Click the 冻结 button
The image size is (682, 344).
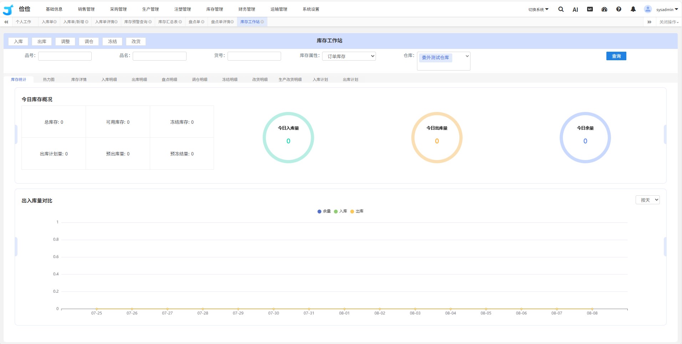112,41
